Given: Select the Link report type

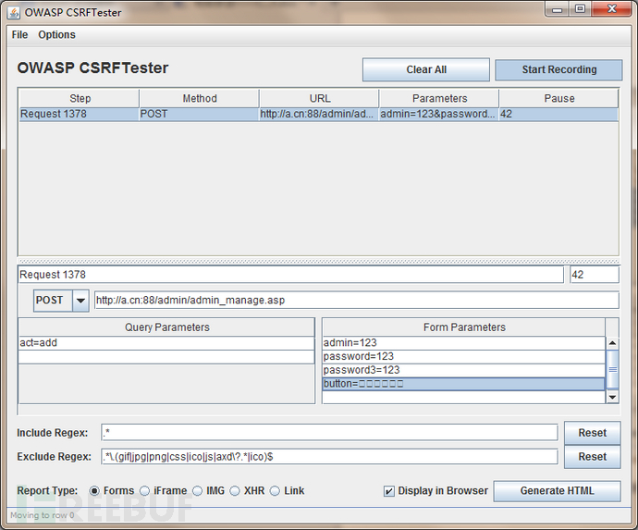Looking at the screenshot, I should pos(275,491).
